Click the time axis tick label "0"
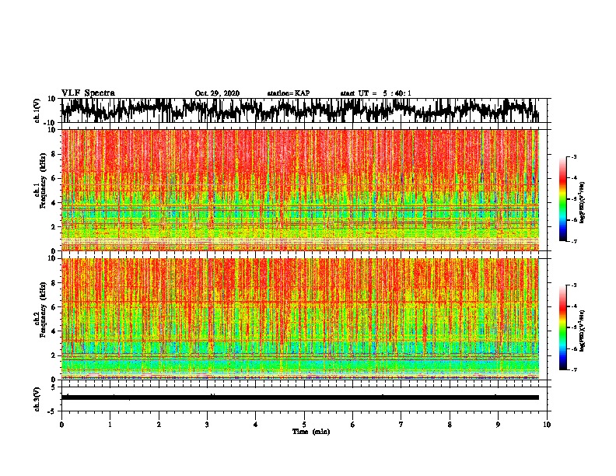 tap(61, 425)
